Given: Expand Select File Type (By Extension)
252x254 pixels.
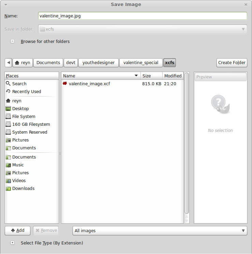Looking at the screenshot, I should pyautogui.click(x=13, y=243).
